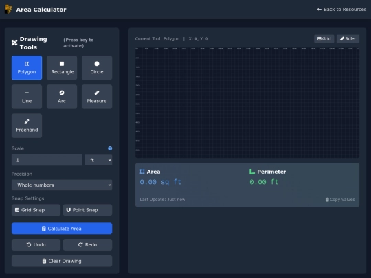Click Copy Values

(340, 200)
